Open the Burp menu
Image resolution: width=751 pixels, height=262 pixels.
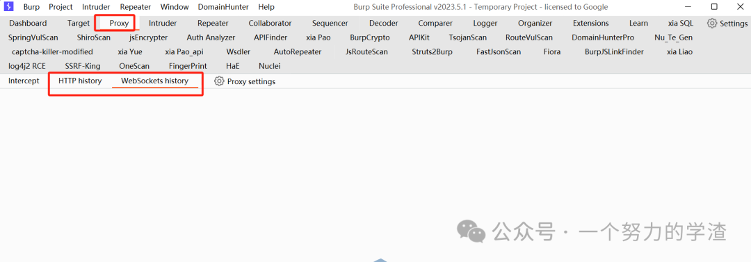31,7
